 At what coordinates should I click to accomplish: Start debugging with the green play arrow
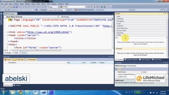[45, 7]
